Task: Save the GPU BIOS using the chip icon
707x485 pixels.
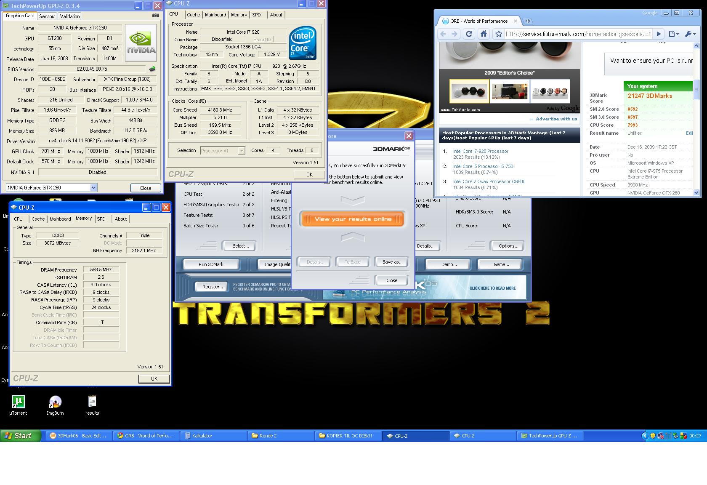Action: pyautogui.click(x=152, y=69)
